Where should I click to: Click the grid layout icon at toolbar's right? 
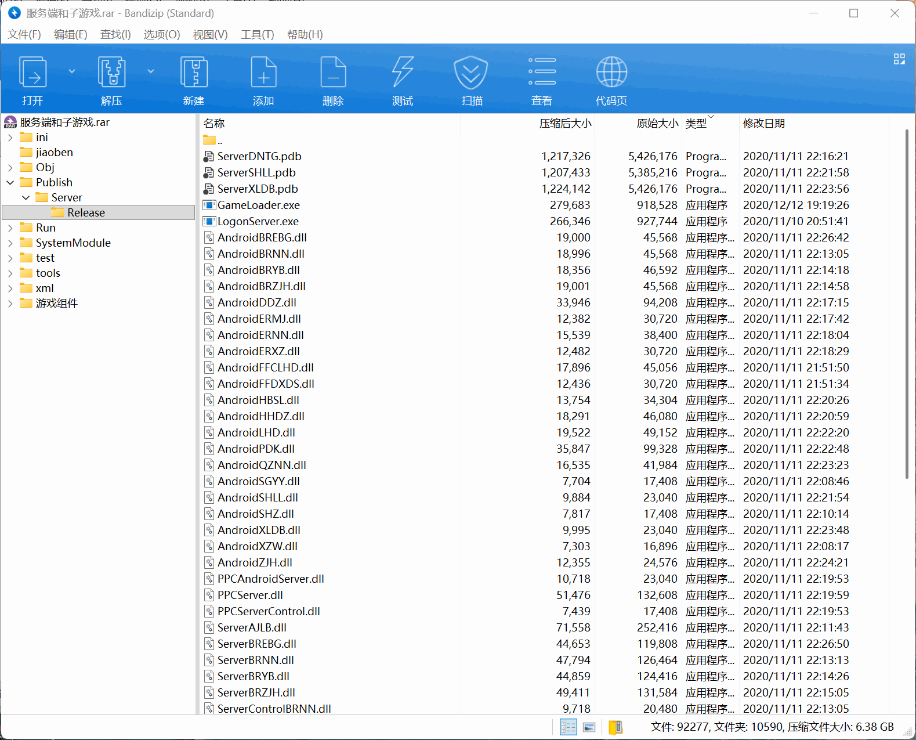pyautogui.click(x=899, y=59)
